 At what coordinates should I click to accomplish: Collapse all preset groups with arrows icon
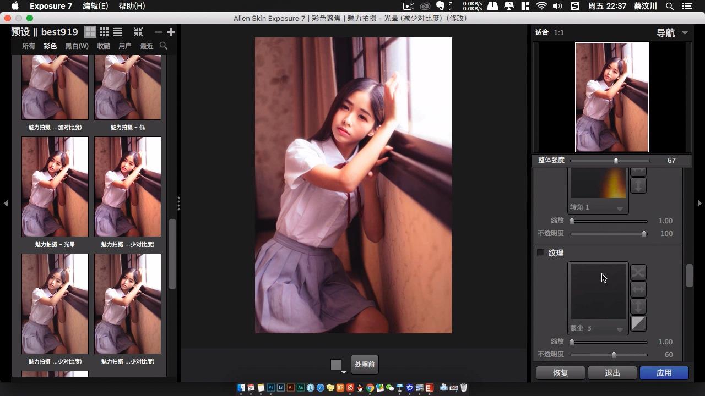pos(138,32)
